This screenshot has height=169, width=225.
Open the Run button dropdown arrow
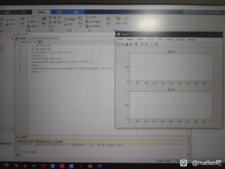coord(109,26)
